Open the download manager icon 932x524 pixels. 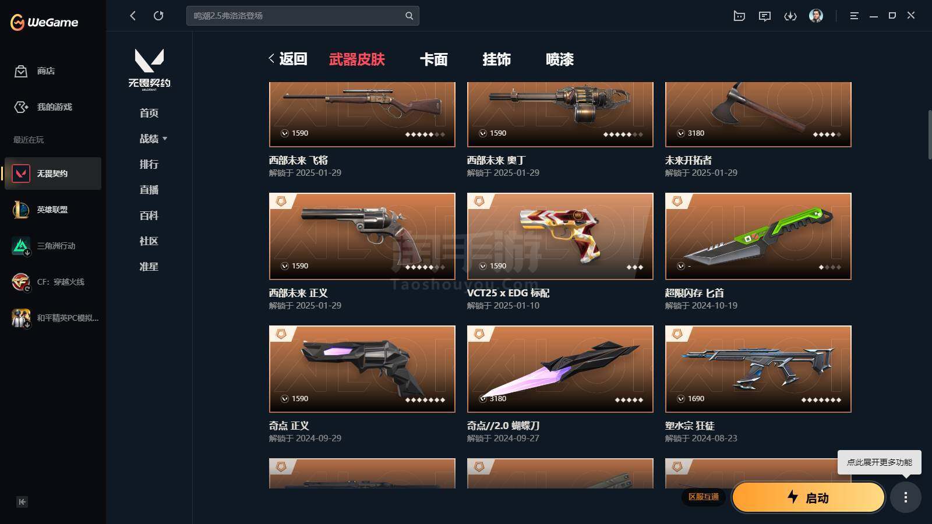tap(790, 16)
